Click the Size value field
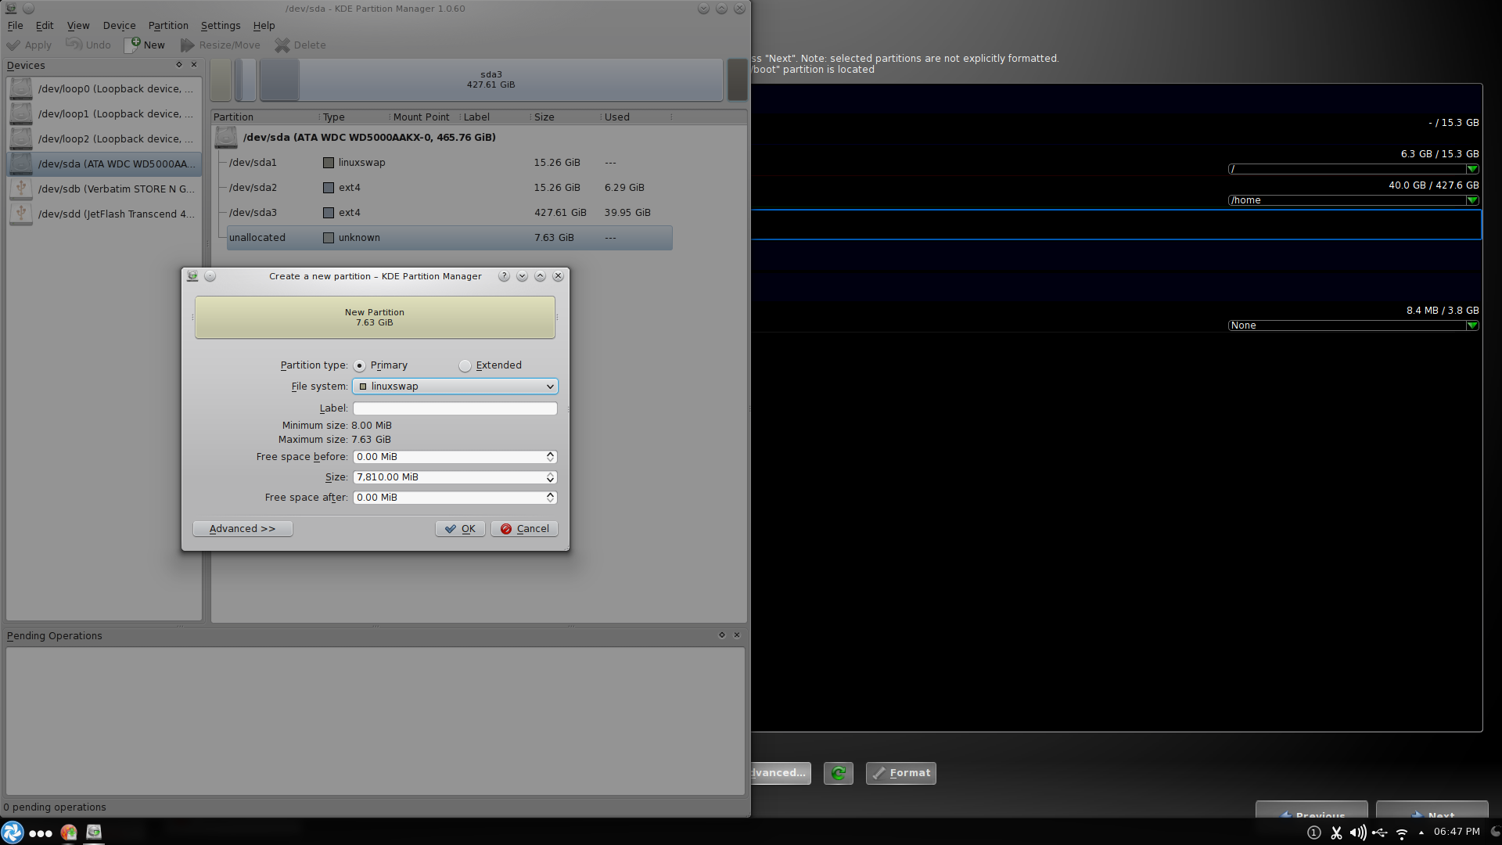 pyautogui.click(x=449, y=477)
